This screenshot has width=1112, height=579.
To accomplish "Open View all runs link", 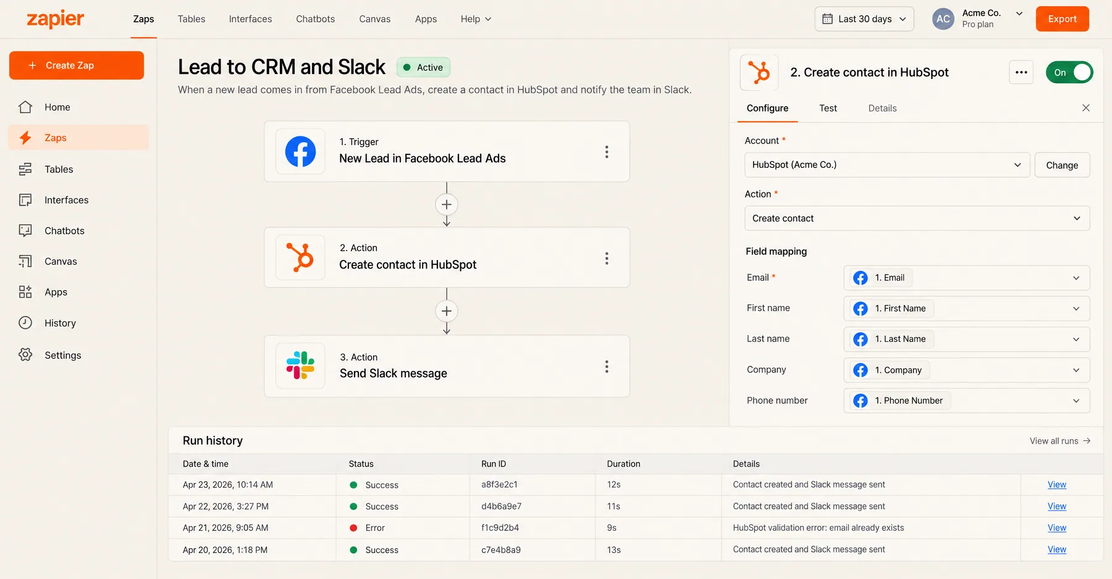I will pyautogui.click(x=1060, y=441).
